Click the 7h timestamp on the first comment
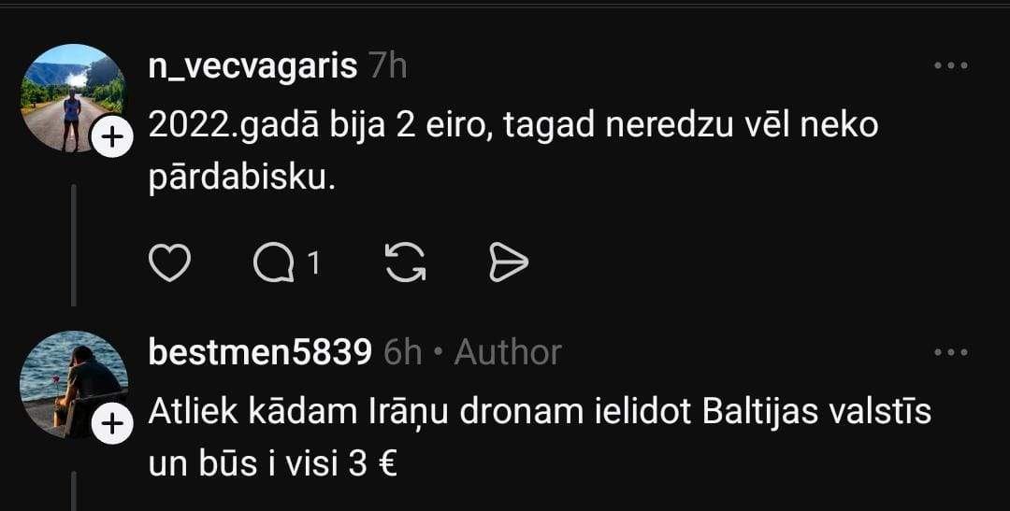The width and height of the screenshot is (1010, 511). point(388,66)
